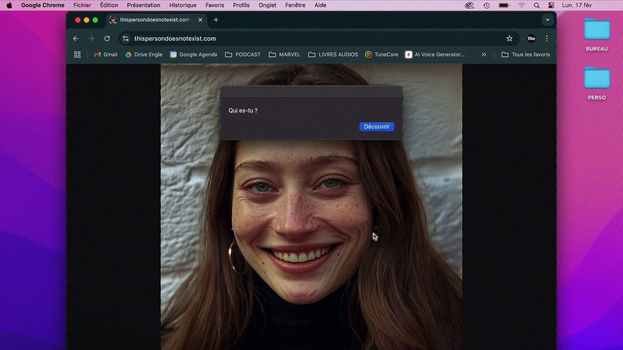Click the browser back arrow

(75, 38)
